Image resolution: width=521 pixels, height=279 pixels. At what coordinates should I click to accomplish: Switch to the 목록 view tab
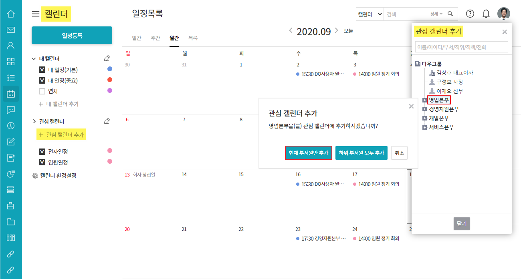[x=193, y=38]
